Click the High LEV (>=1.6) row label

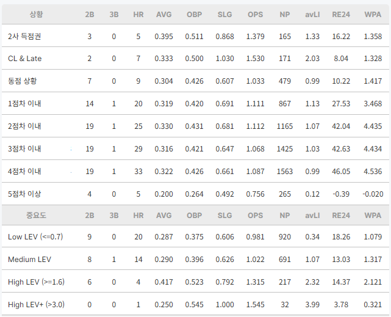click(37, 282)
